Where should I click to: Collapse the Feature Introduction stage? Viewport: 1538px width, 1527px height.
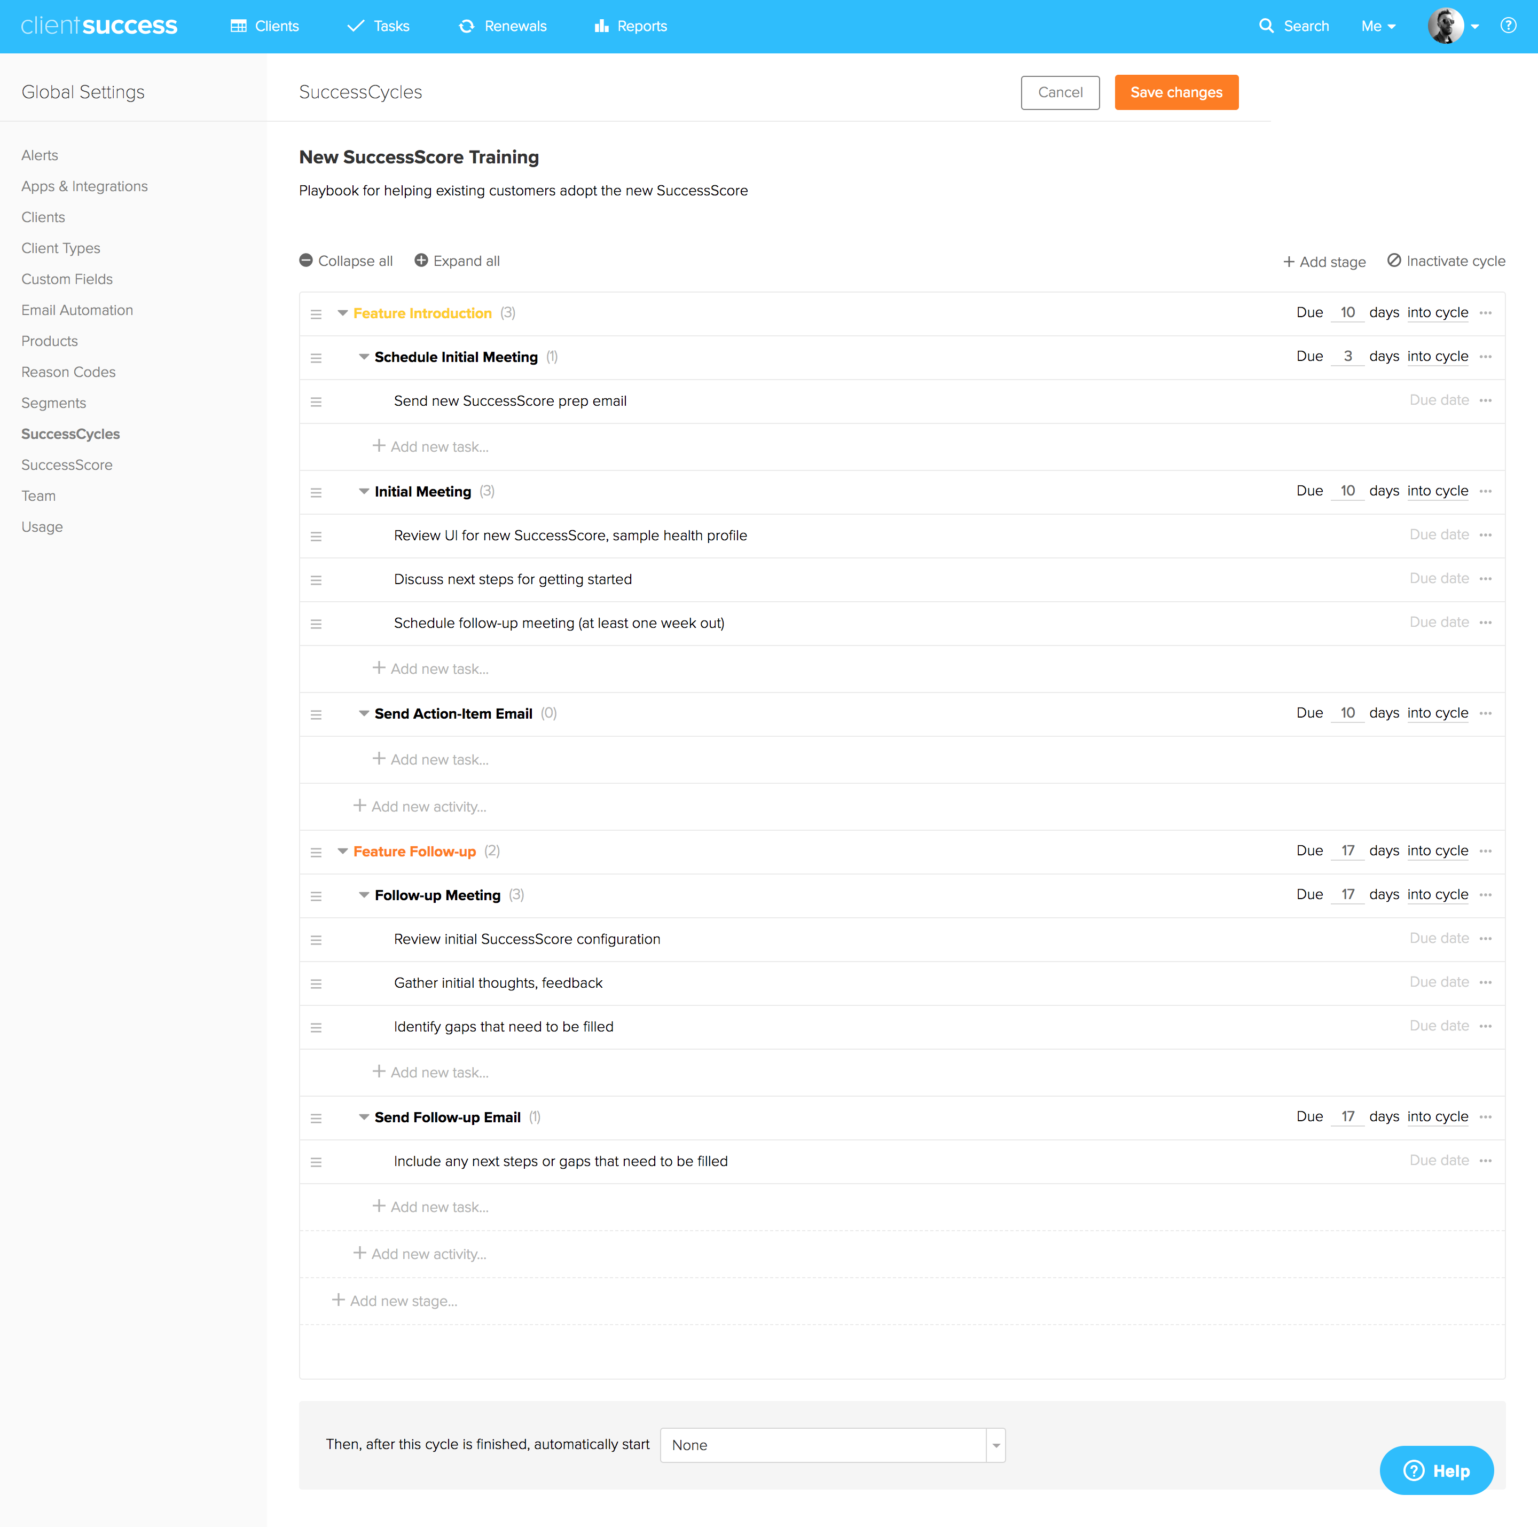[x=342, y=313]
